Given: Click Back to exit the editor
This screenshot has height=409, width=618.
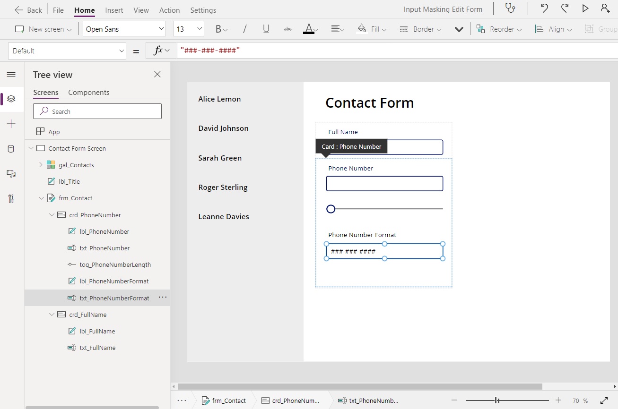Looking at the screenshot, I should [x=27, y=9].
